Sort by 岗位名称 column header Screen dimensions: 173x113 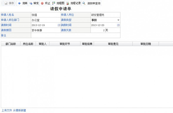pos(28,44)
